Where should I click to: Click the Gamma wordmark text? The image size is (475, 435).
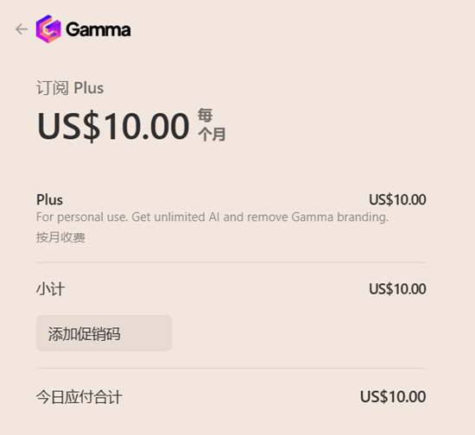pyautogui.click(x=98, y=29)
